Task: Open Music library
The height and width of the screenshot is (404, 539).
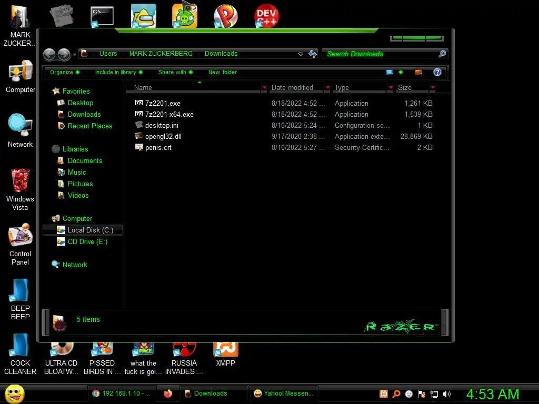Action: pos(77,172)
